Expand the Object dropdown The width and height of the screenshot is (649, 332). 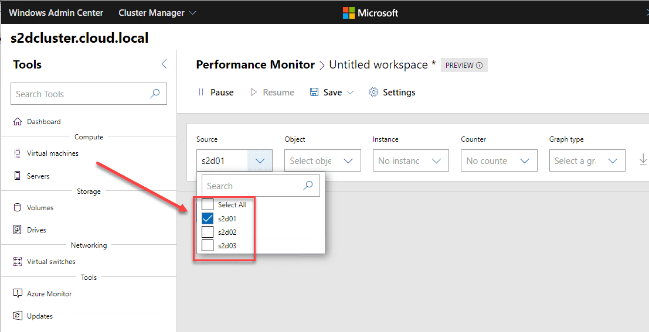322,161
